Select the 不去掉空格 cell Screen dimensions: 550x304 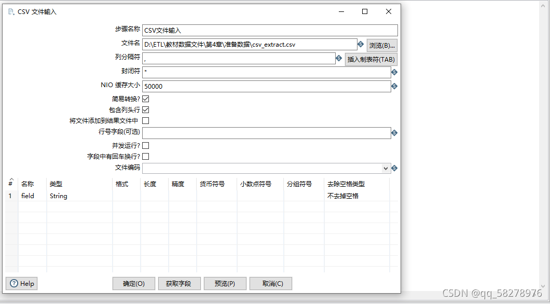[x=357, y=196]
